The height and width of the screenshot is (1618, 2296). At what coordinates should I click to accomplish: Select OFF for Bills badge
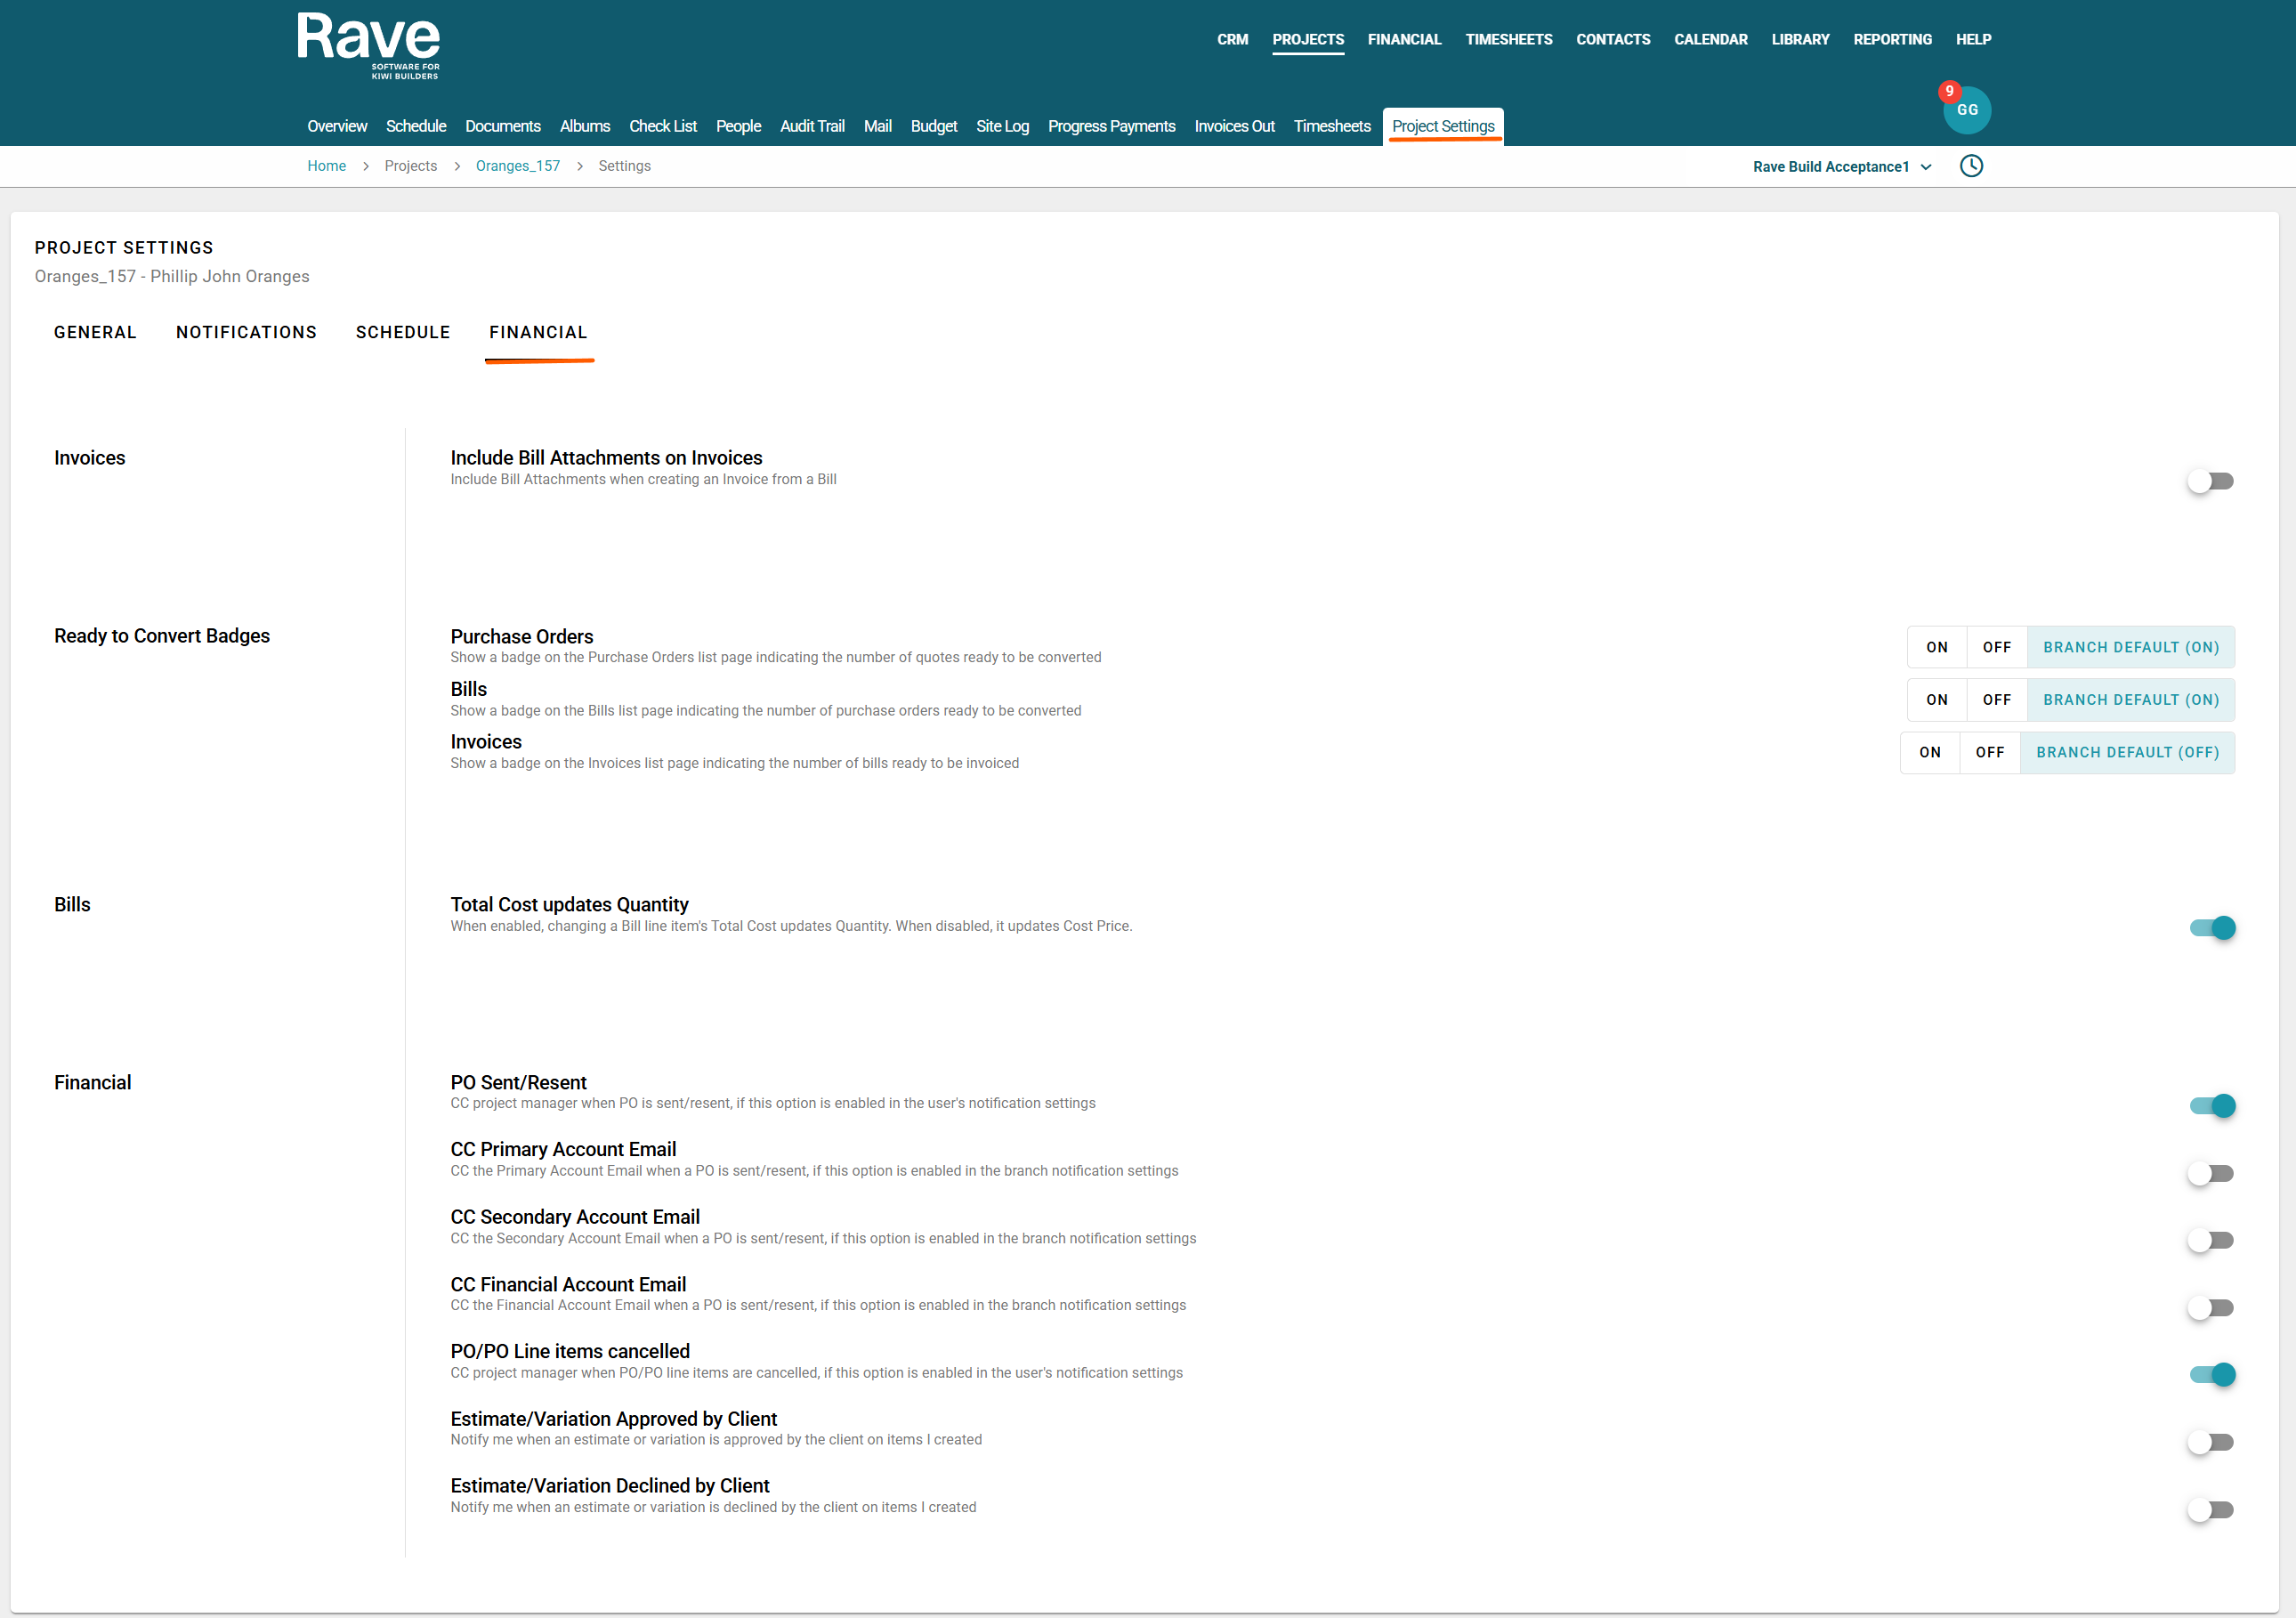click(1996, 700)
